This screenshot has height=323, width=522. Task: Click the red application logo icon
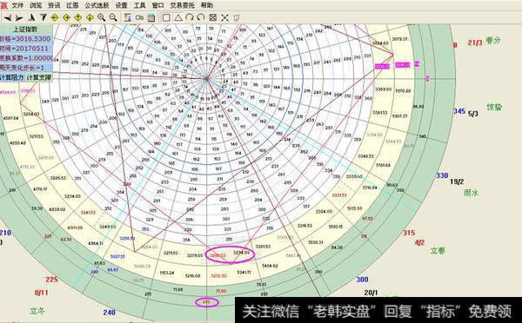click(3, 5)
